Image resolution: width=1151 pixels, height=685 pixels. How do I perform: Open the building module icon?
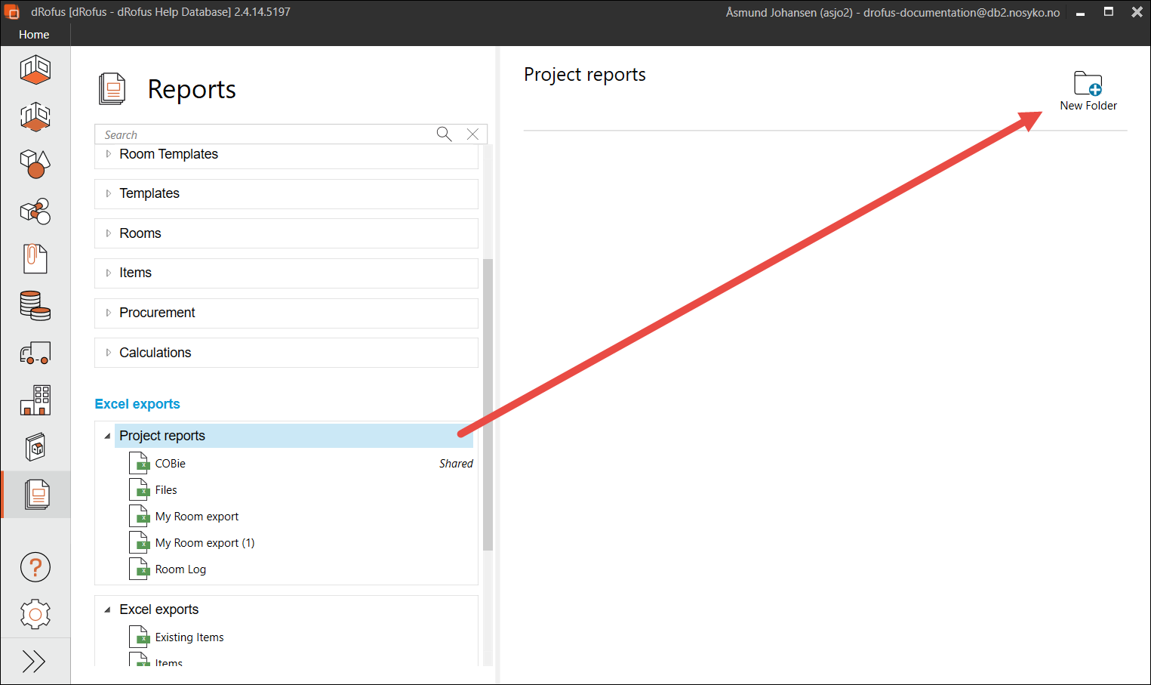pos(35,400)
